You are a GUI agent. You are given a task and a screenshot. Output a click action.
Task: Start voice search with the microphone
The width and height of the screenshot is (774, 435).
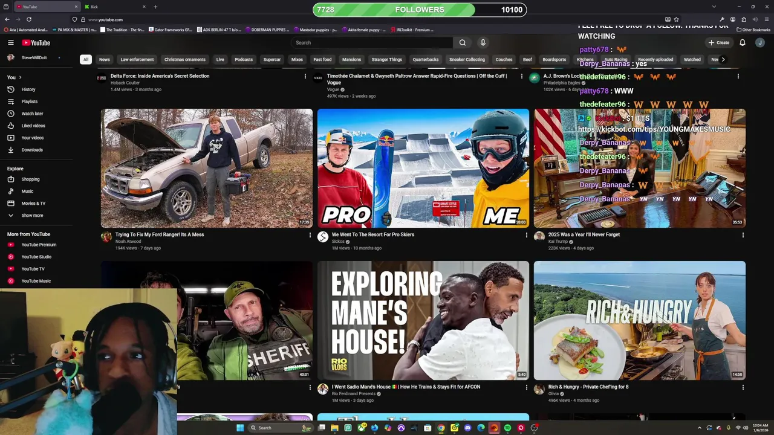coord(483,43)
